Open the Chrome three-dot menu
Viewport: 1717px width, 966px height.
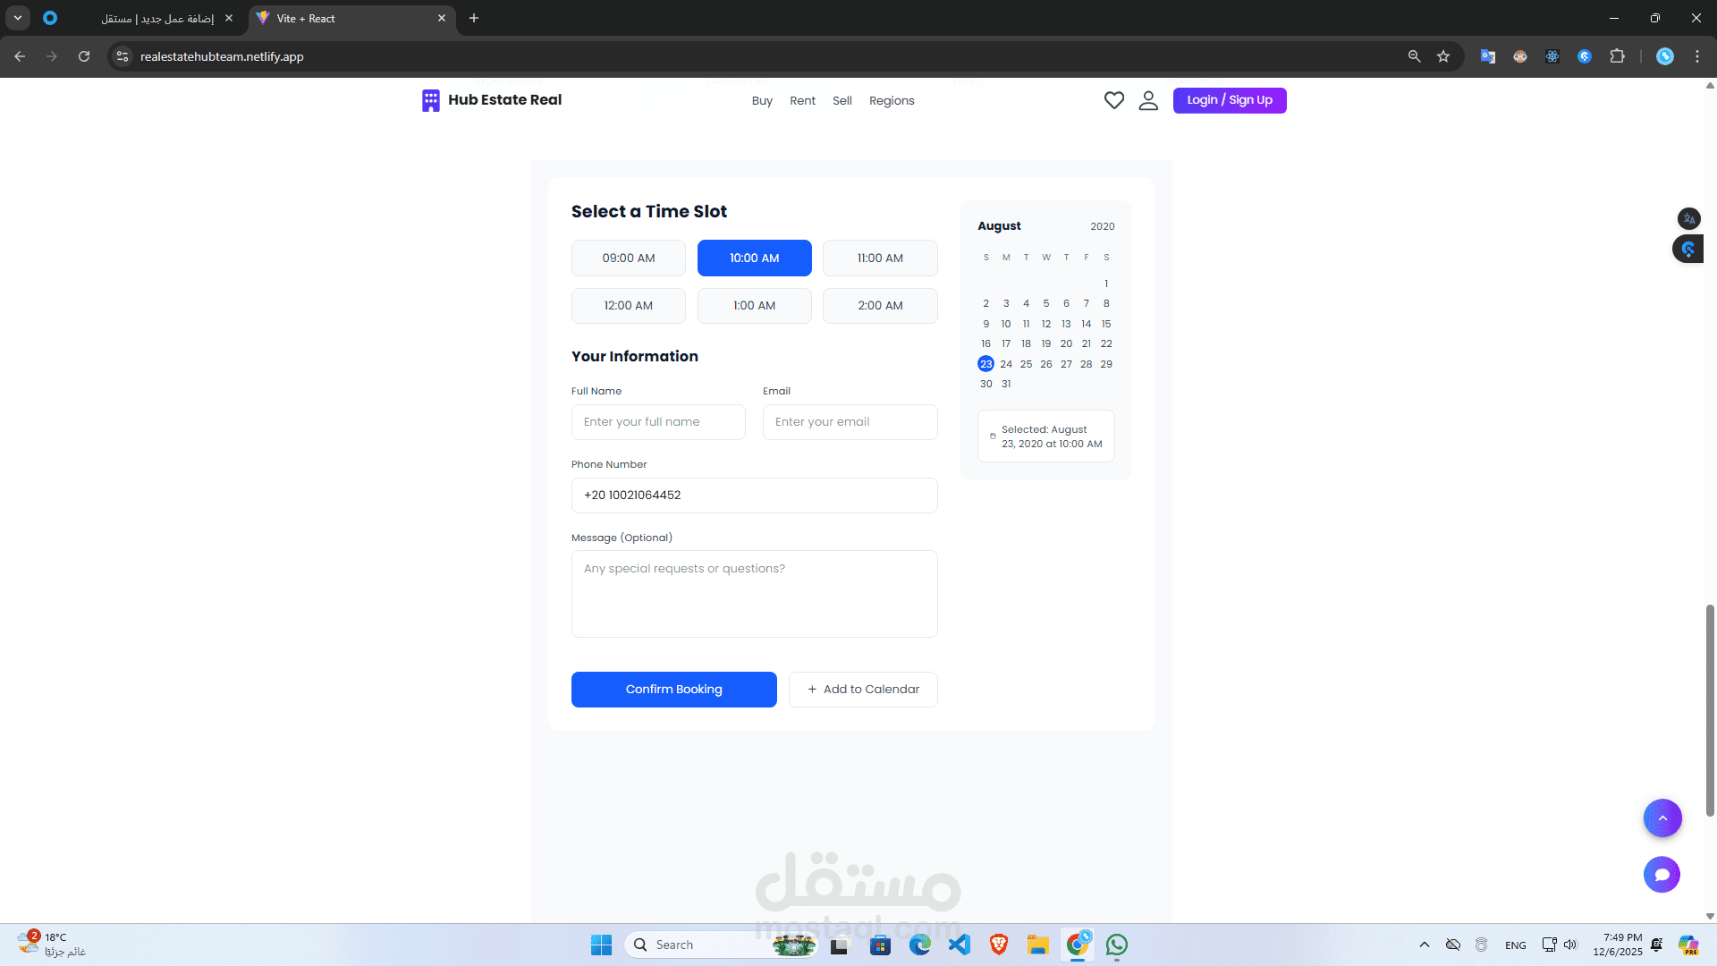click(1697, 56)
